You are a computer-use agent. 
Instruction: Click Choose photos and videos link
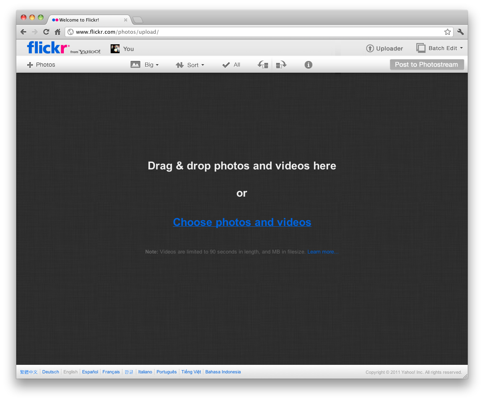click(x=242, y=222)
